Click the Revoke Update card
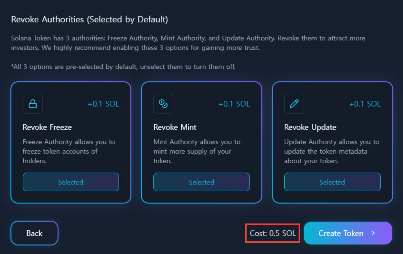Image resolution: width=403 pixels, height=254 pixels. click(332, 142)
